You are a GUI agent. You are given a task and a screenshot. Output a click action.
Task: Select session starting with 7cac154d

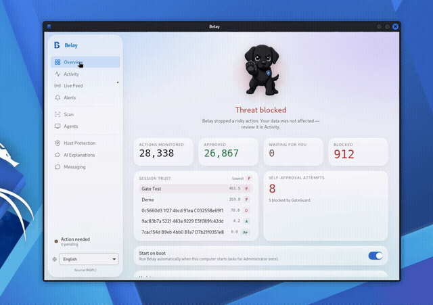click(x=196, y=232)
